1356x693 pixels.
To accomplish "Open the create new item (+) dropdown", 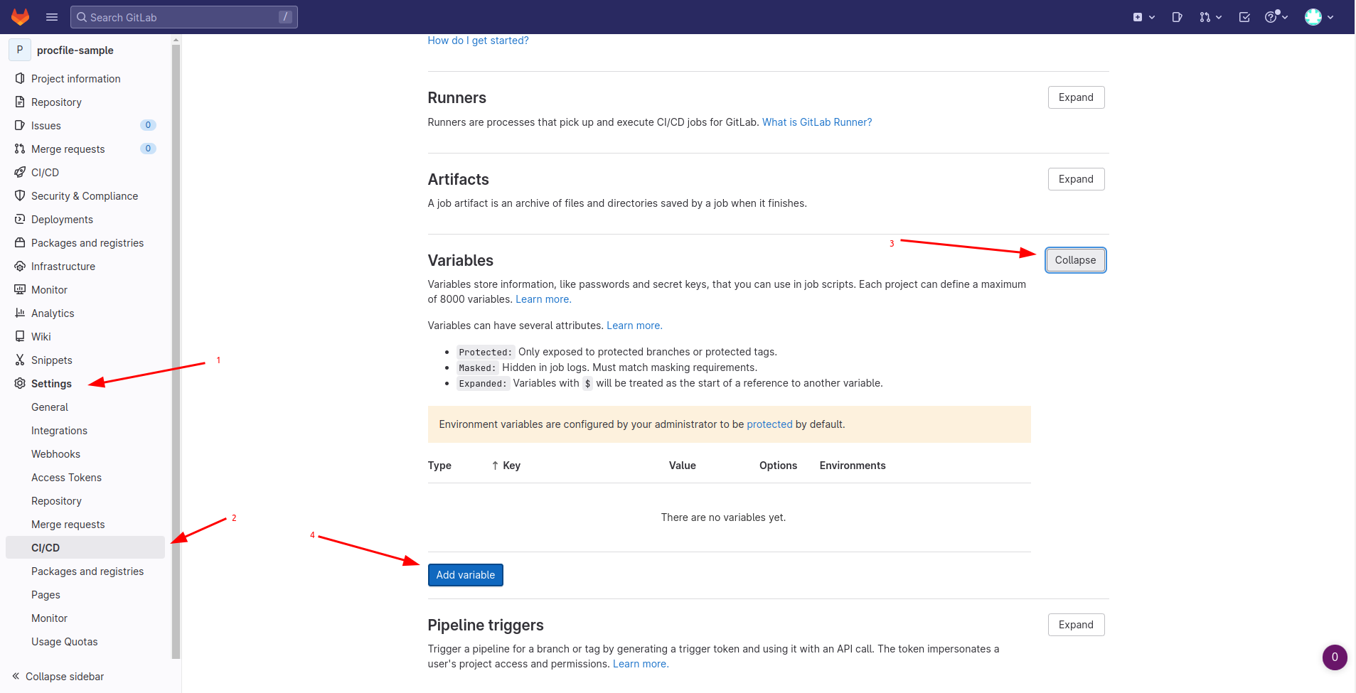I will click(1140, 16).
